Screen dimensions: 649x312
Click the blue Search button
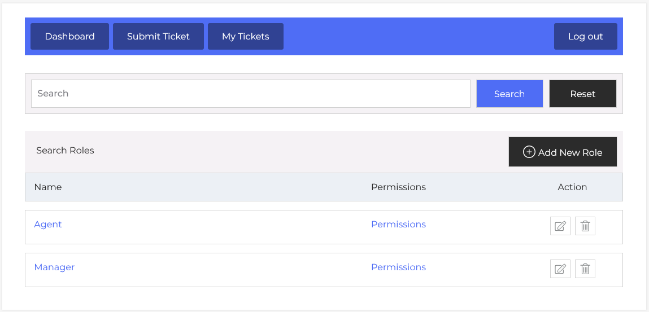click(509, 94)
